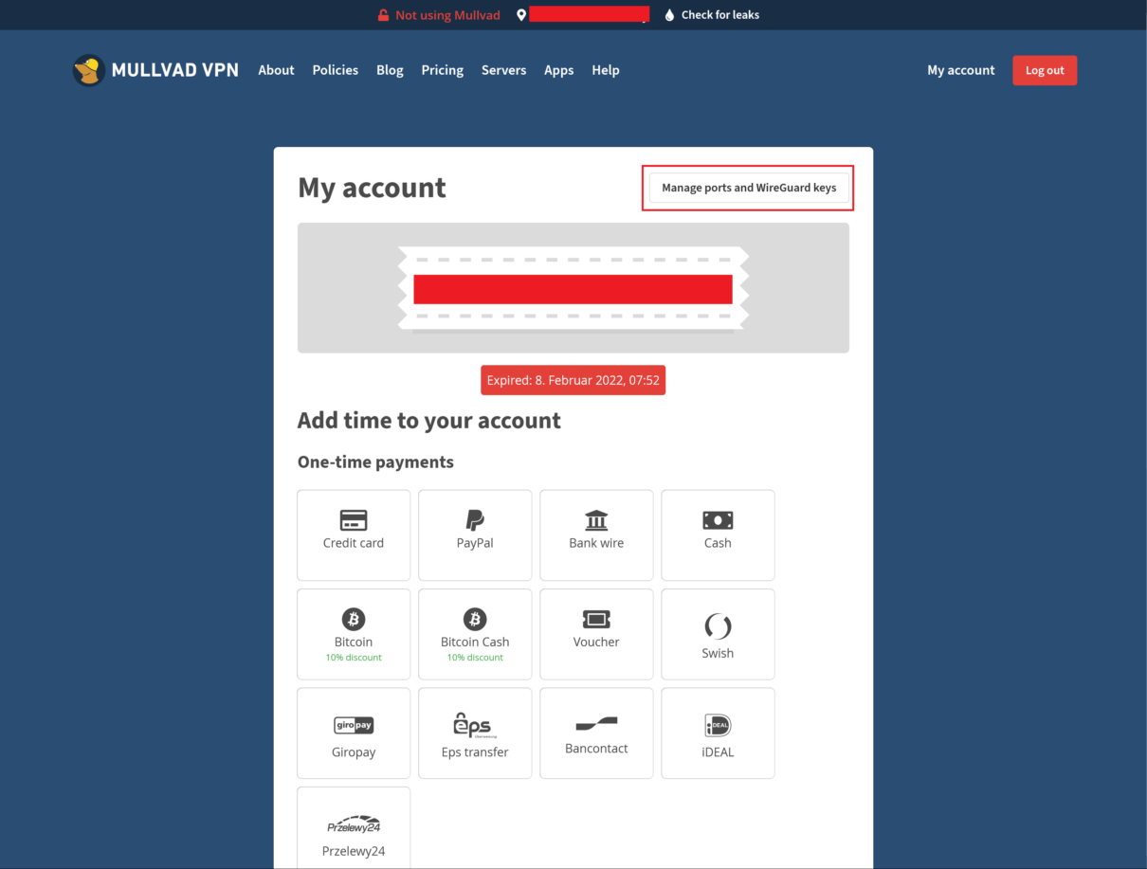Choose the Cash payment icon
1147x869 pixels.
coord(718,520)
